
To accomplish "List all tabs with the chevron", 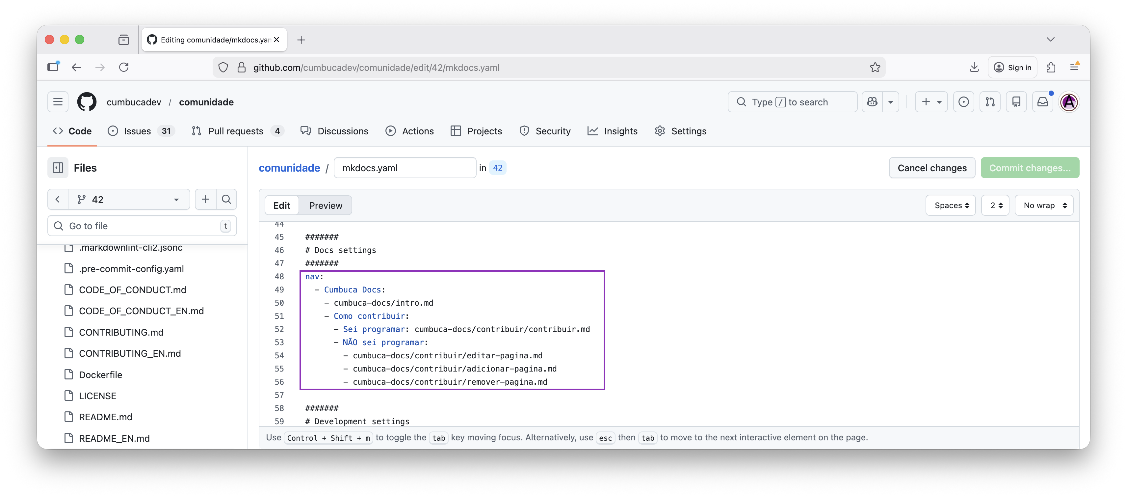I will tap(1050, 40).
